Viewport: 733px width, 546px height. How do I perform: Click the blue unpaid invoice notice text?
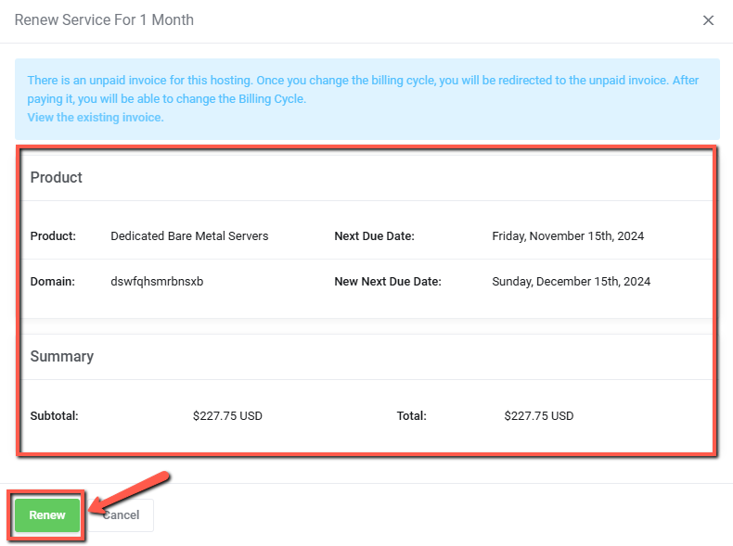pyautogui.click(x=362, y=89)
